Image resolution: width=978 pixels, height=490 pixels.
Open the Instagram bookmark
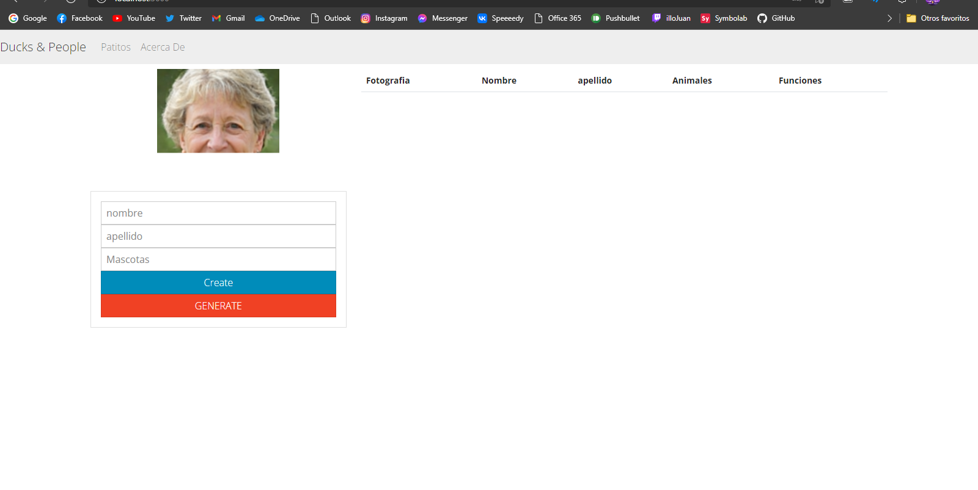click(384, 18)
